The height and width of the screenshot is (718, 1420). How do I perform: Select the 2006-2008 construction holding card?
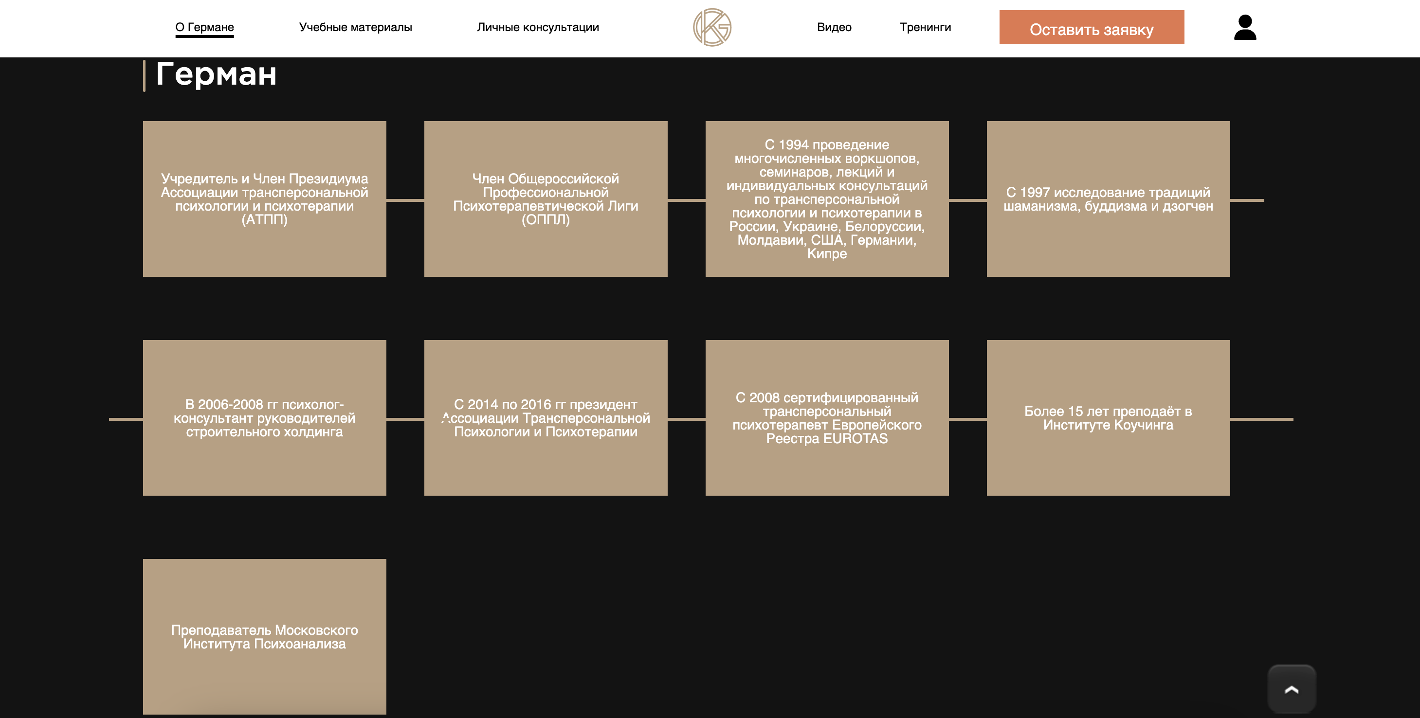(x=264, y=418)
